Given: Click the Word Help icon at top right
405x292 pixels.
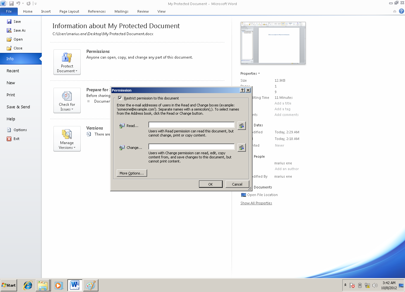Looking at the screenshot, I should (x=401, y=11).
